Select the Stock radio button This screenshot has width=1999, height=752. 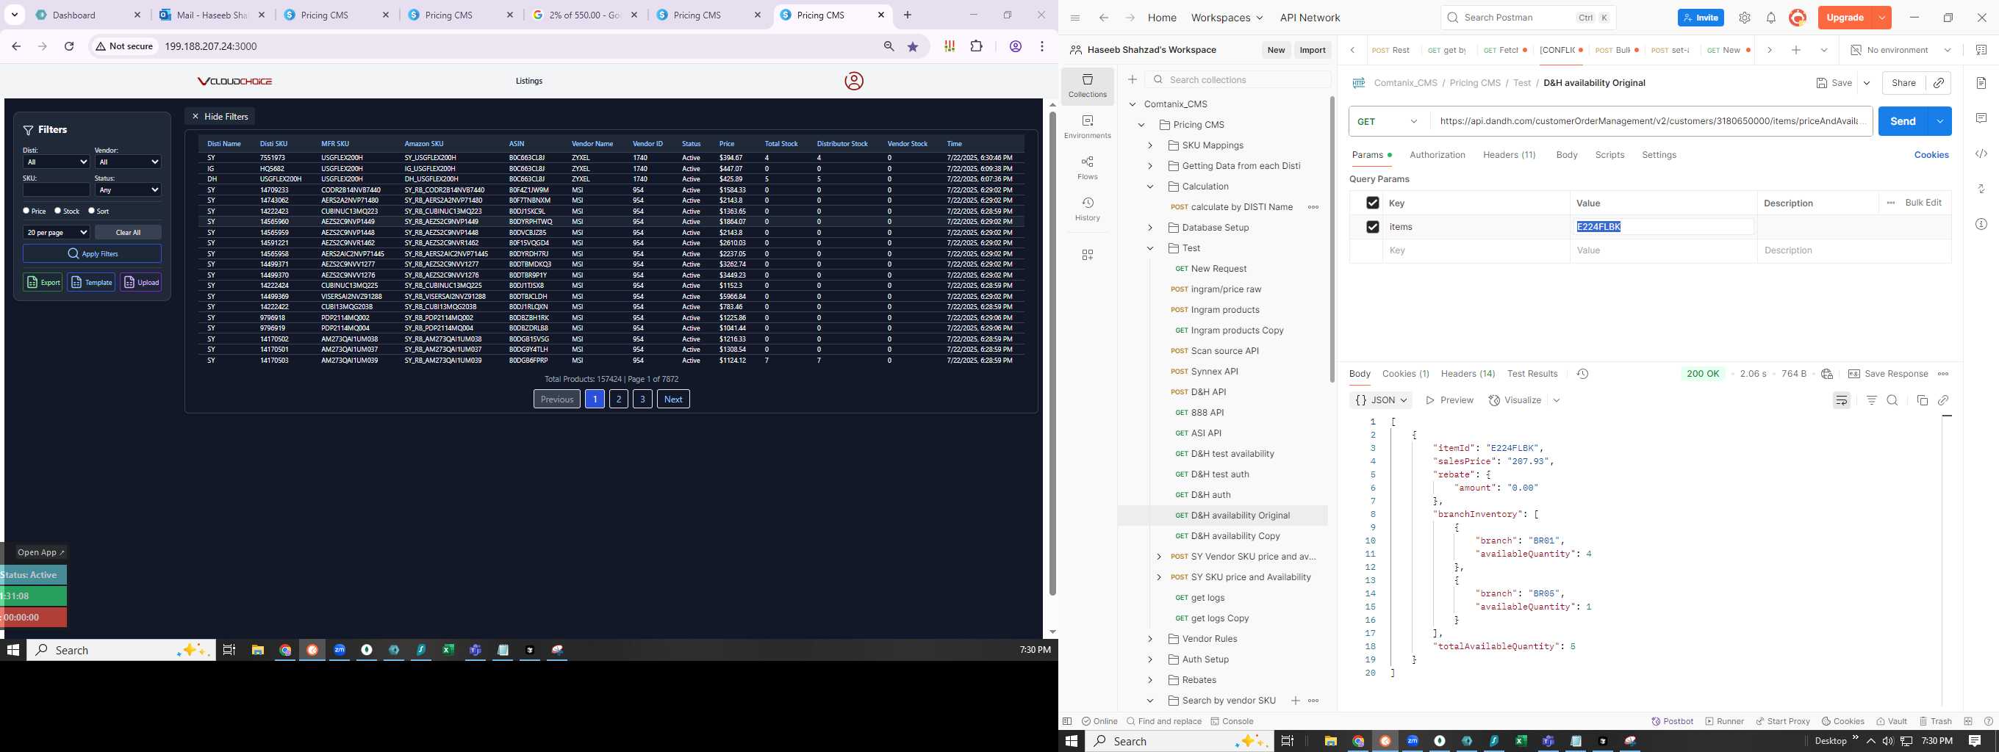[x=58, y=210]
